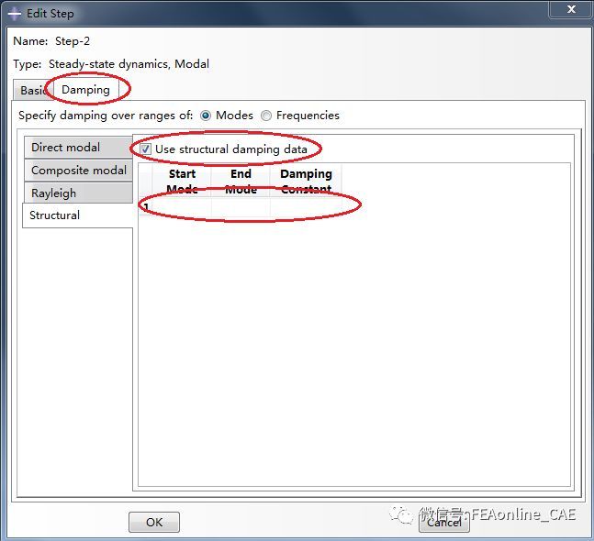Switch to the Basic tab
594x541 pixels.
click(32, 90)
